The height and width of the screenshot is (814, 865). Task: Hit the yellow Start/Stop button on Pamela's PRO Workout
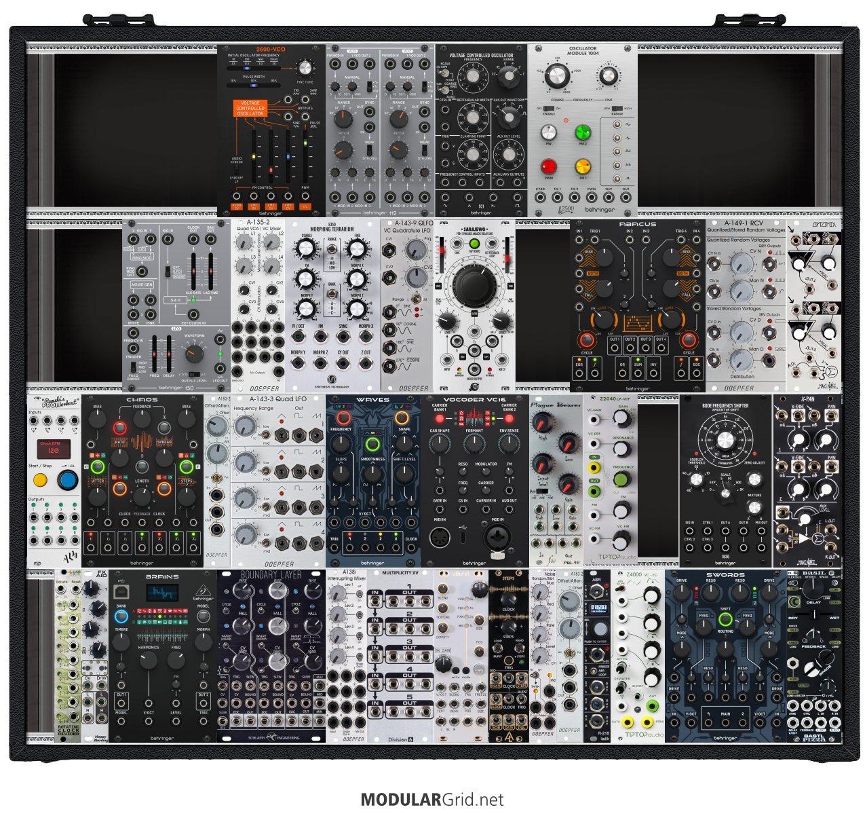point(40,481)
